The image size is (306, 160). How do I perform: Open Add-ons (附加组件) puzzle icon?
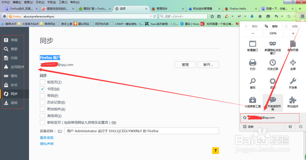[x=293, y=102]
